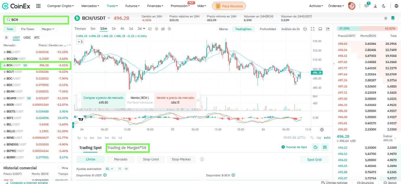Toggle auto scale on chart

click(x=327, y=138)
